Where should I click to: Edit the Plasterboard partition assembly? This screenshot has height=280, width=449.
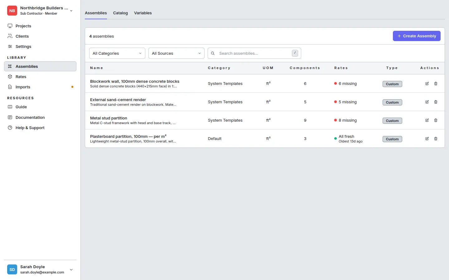(x=427, y=138)
